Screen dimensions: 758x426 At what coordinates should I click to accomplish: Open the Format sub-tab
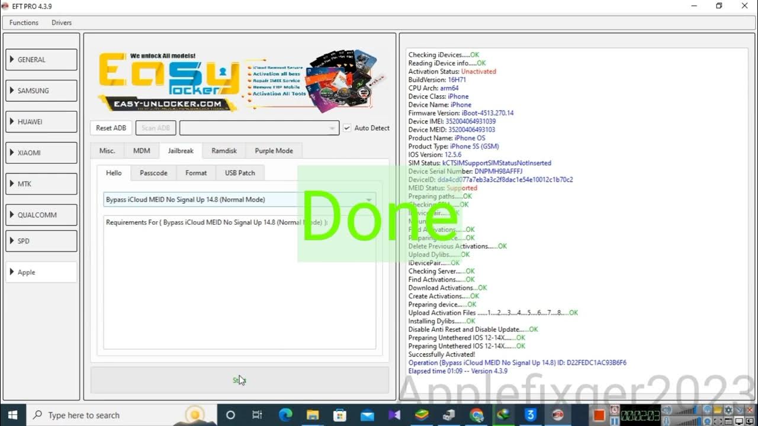196,173
